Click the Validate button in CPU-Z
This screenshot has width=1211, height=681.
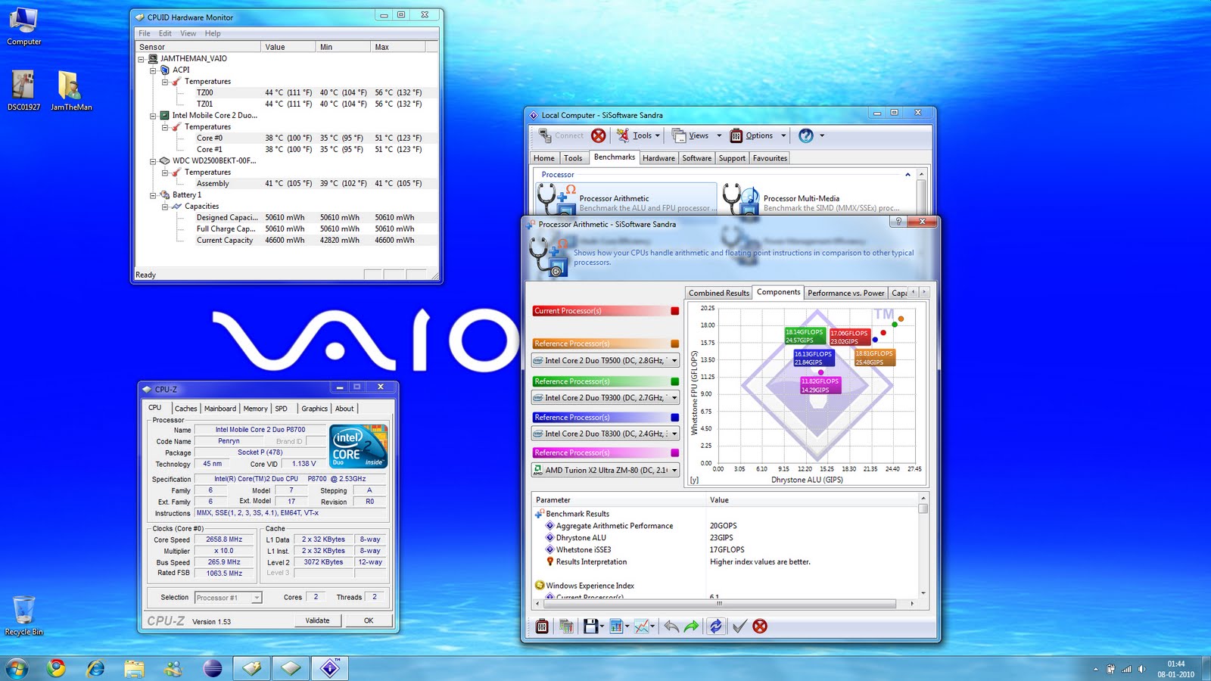pos(318,620)
